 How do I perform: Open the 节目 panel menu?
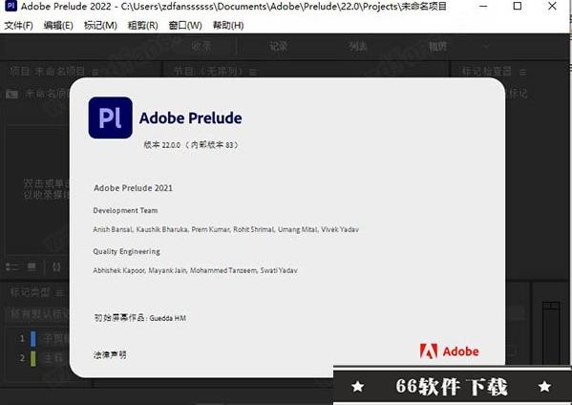pos(253,73)
